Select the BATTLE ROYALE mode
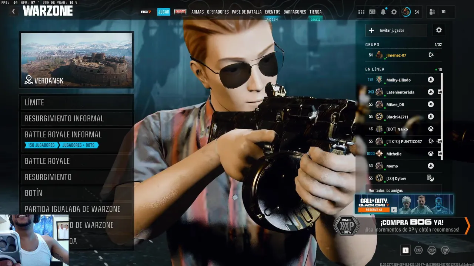This screenshot has width=474, height=266. (77, 161)
